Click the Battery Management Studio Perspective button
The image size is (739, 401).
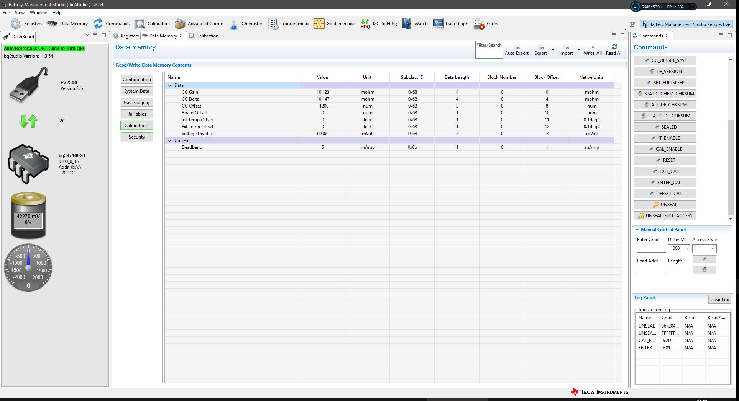click(686, 24)
